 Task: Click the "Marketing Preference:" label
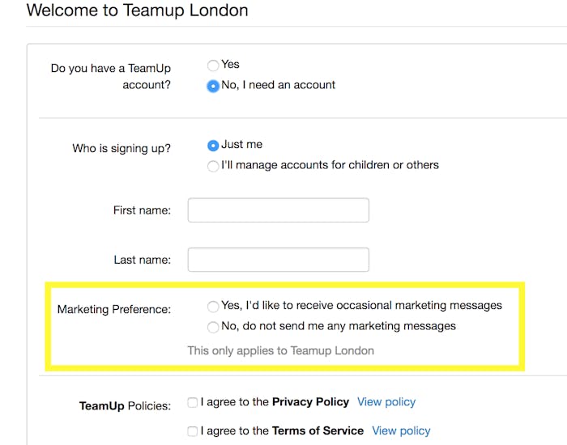pos(114,310)
